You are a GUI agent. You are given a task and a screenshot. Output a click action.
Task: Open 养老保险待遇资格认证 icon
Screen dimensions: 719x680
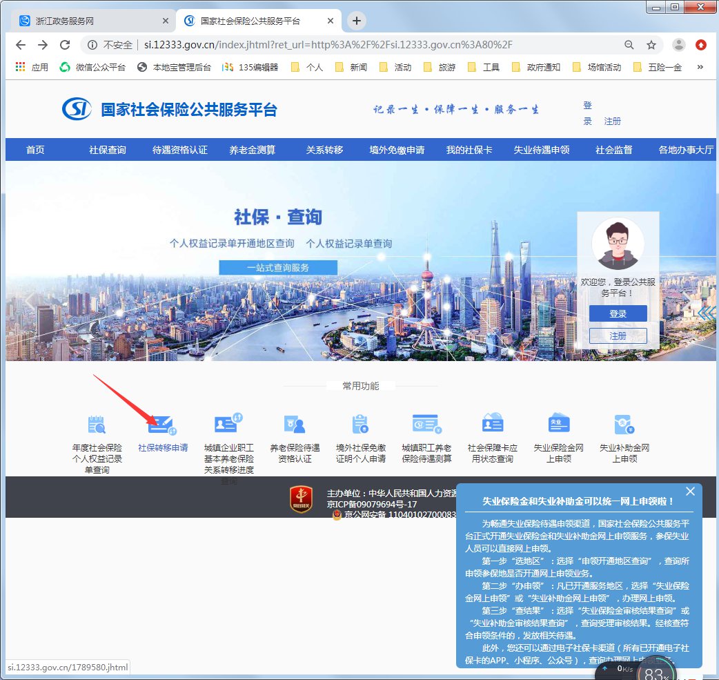(x=295, y=425)
